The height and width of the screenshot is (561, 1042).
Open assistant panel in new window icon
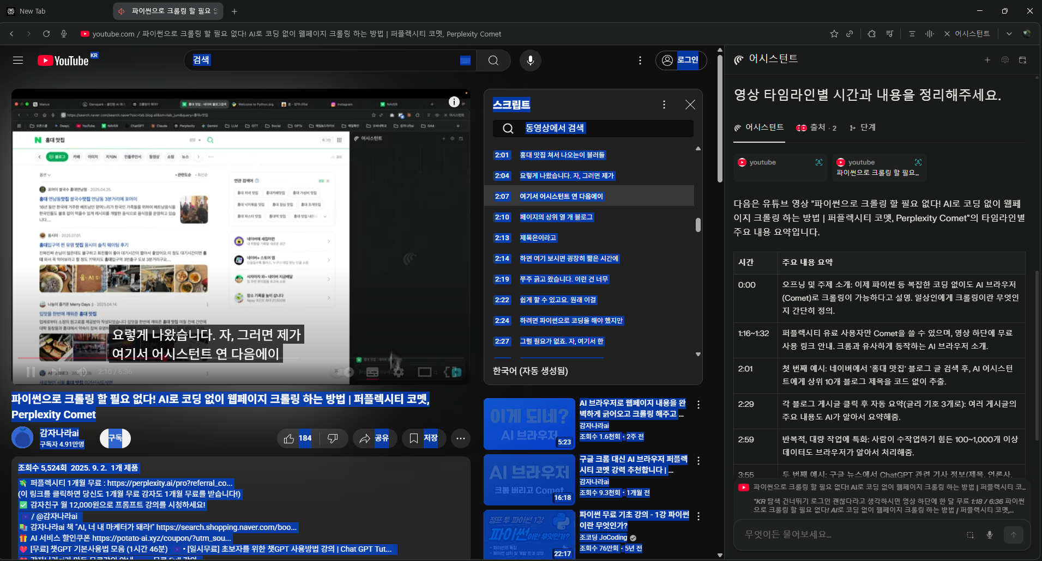(1022, 60)
